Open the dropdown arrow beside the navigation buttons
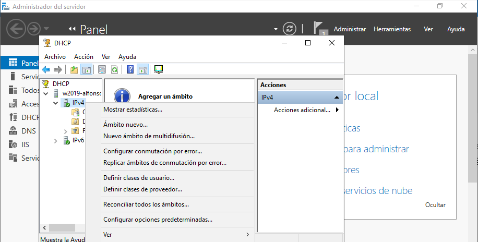Viewport: 478px width, 242px height. pyautogui.click(x=46, y=29)
